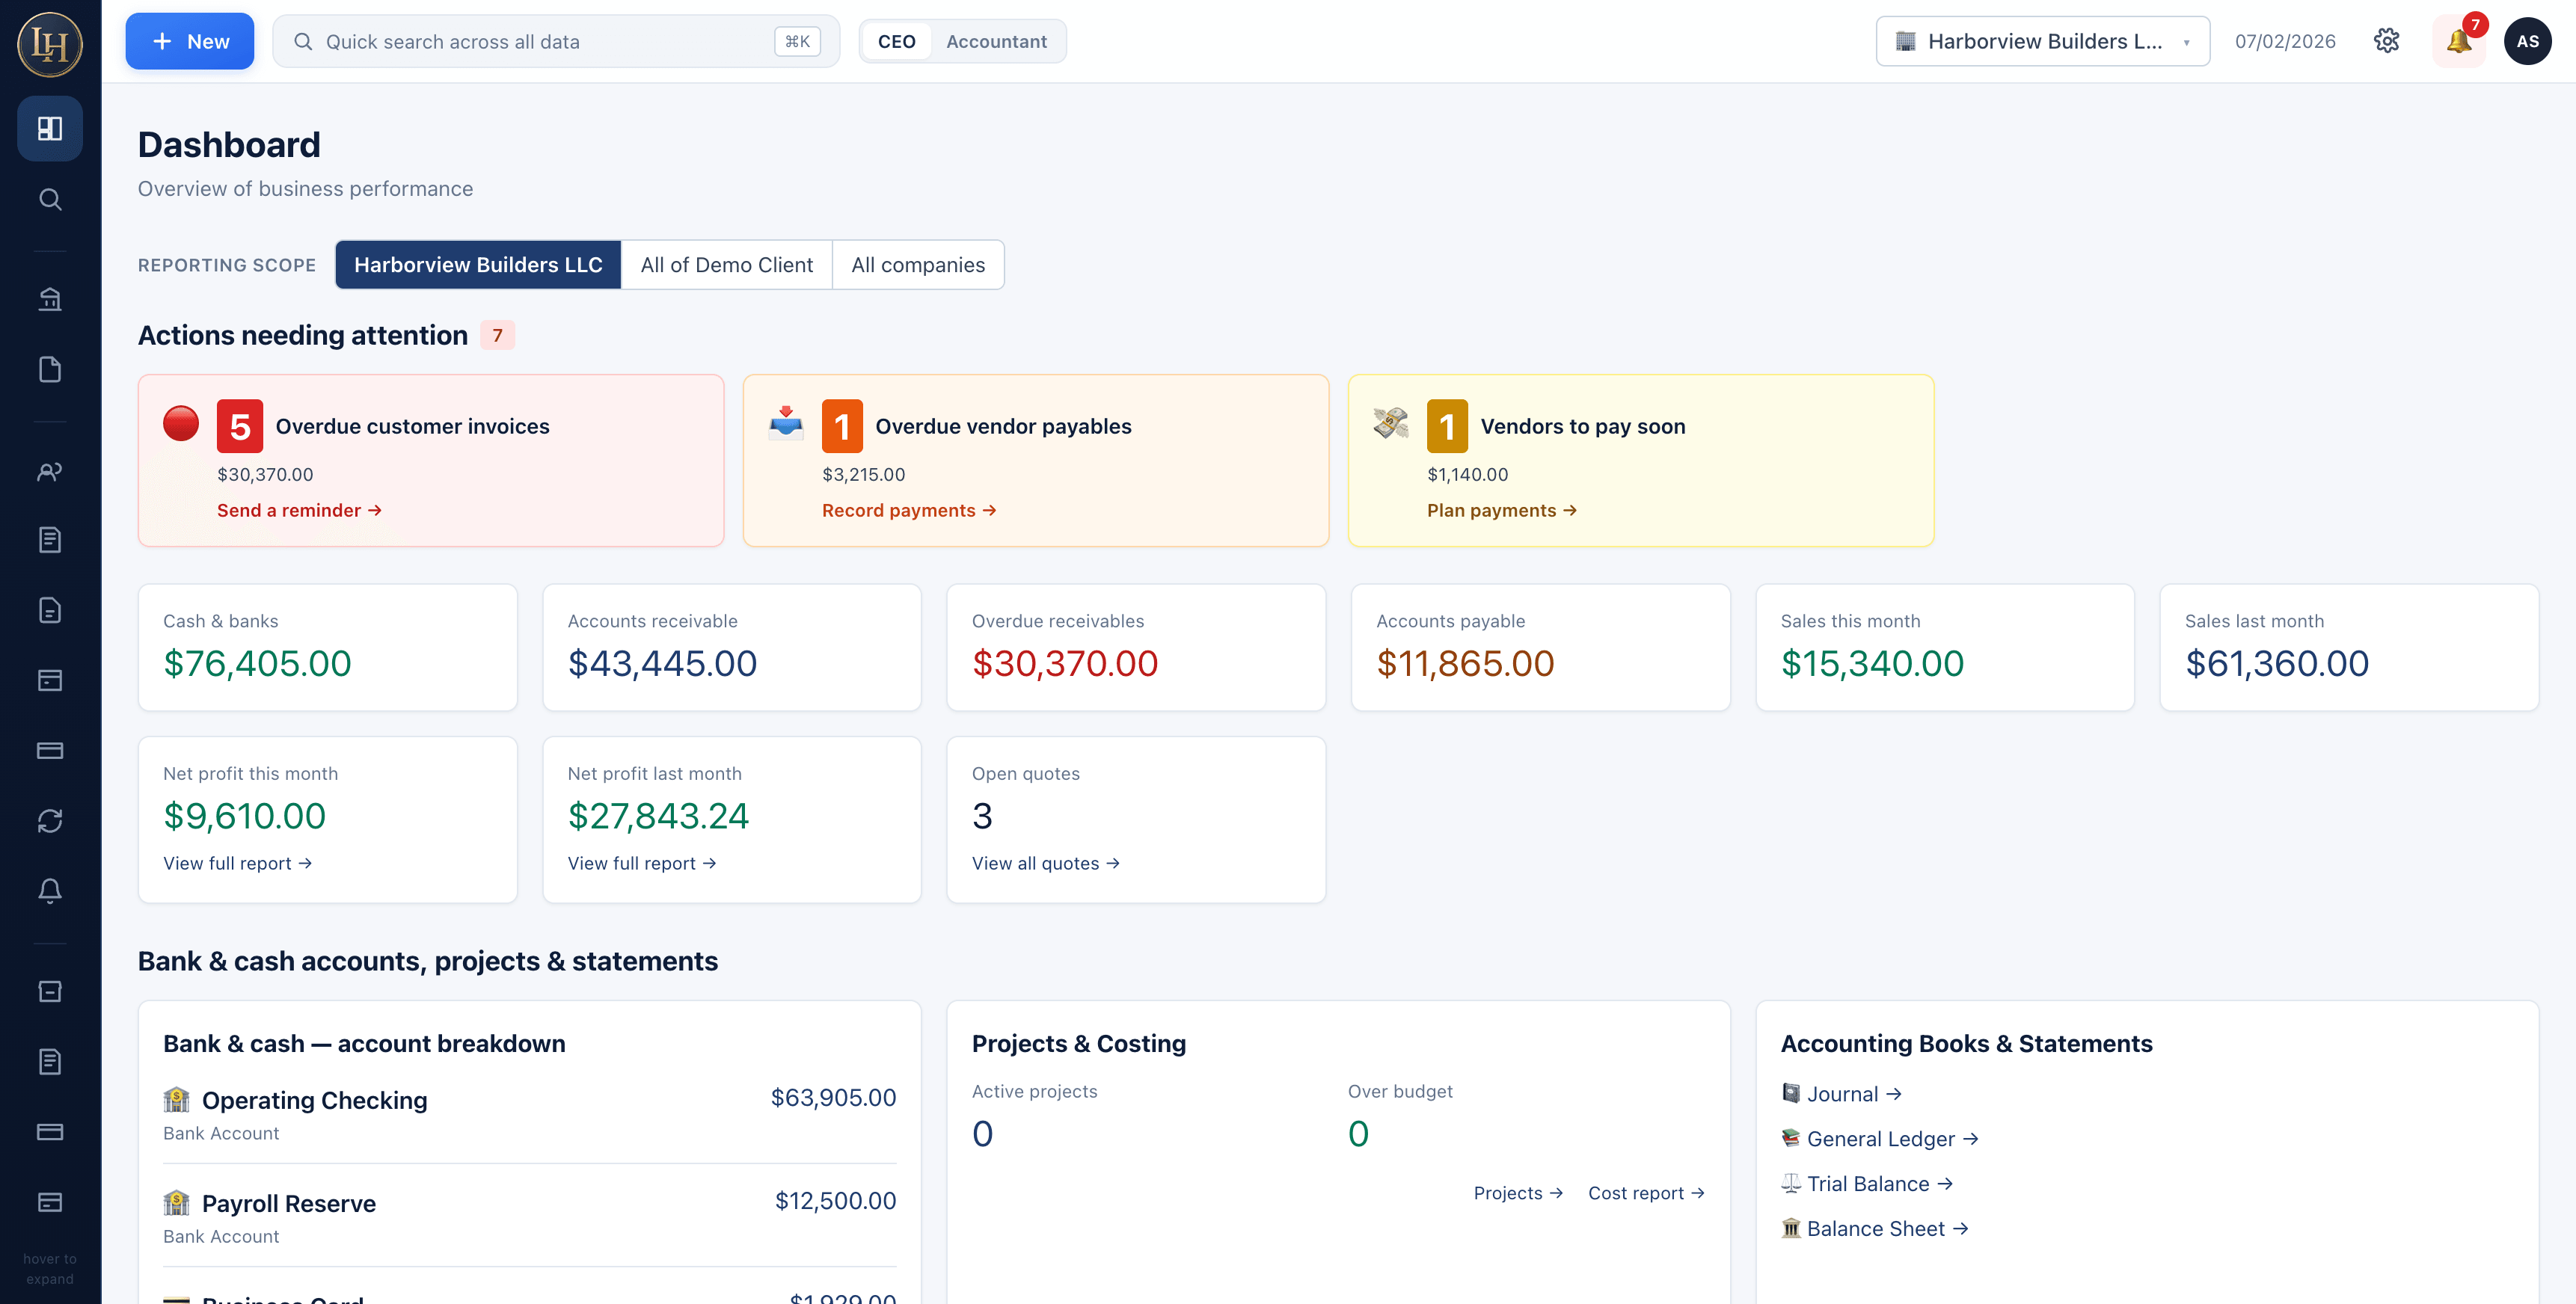Open the AS user avatar menu
2576x1304 pixels.
(2527, 41)
